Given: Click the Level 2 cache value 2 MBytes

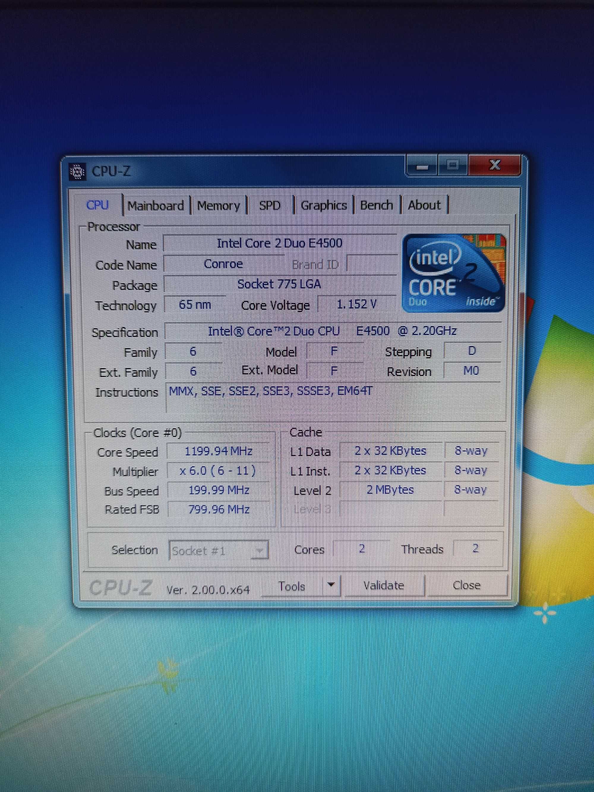Looking at the screenshot, I should (x=391, y=489).
